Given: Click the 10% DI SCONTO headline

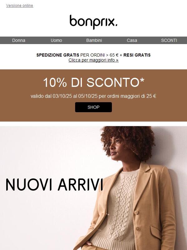Looking at the screenshot, I should pos(93,82).
